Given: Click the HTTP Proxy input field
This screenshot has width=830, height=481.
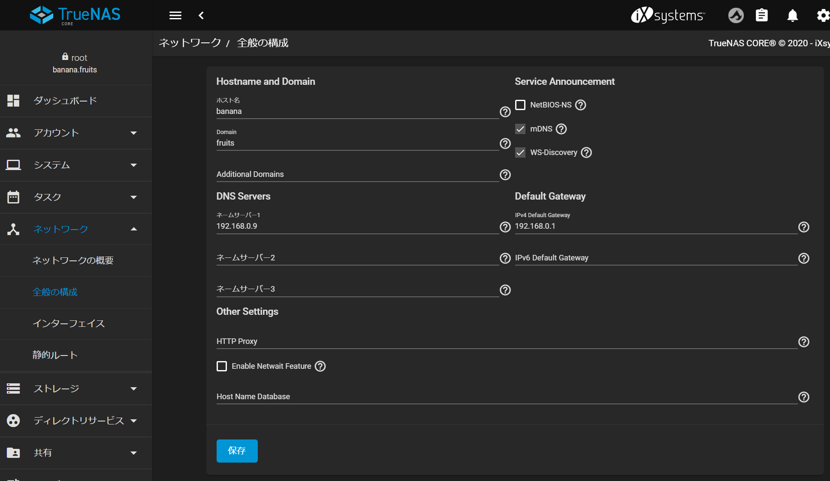Looking at the screenshot, I should (x=507, y=341).
